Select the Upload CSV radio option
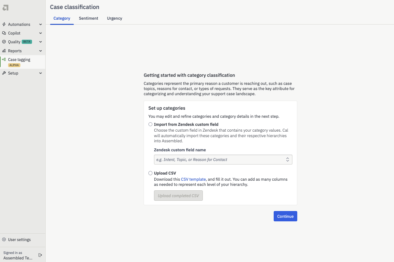This screenshot has height=262, width=394. click(150, 173)
